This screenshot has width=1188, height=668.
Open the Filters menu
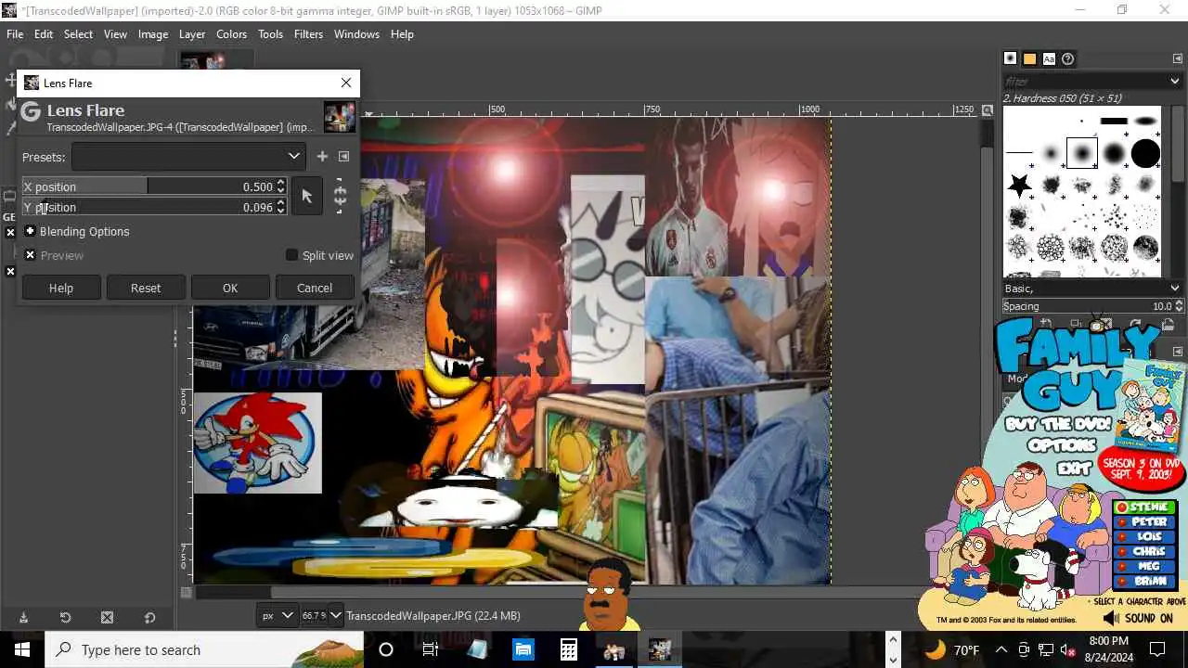tap(308, 34)
